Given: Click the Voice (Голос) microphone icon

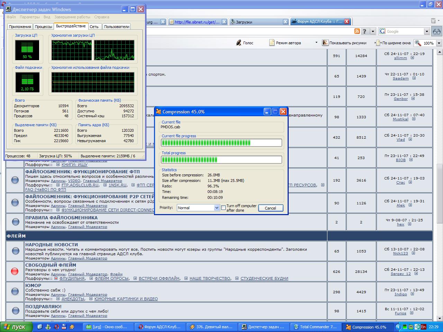Looking at the screenshot, I should tap(239, 43).
